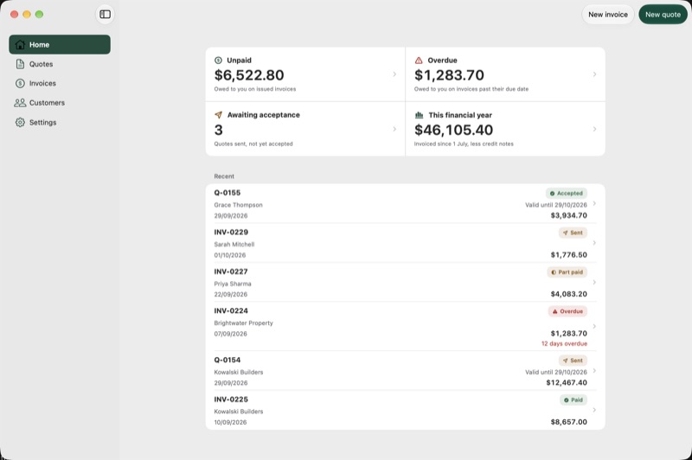Toggle the sidebar panel icon
Viewport: 692px width, 460px height.
[105, 15]
